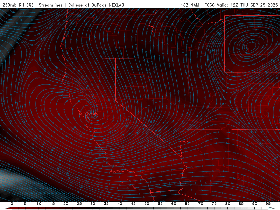Image resolution: width=280 pixels, height=210 pixels.
Task: Click the "65" label on the color scale
Action: pyautogui.click(x=187, y=204)
